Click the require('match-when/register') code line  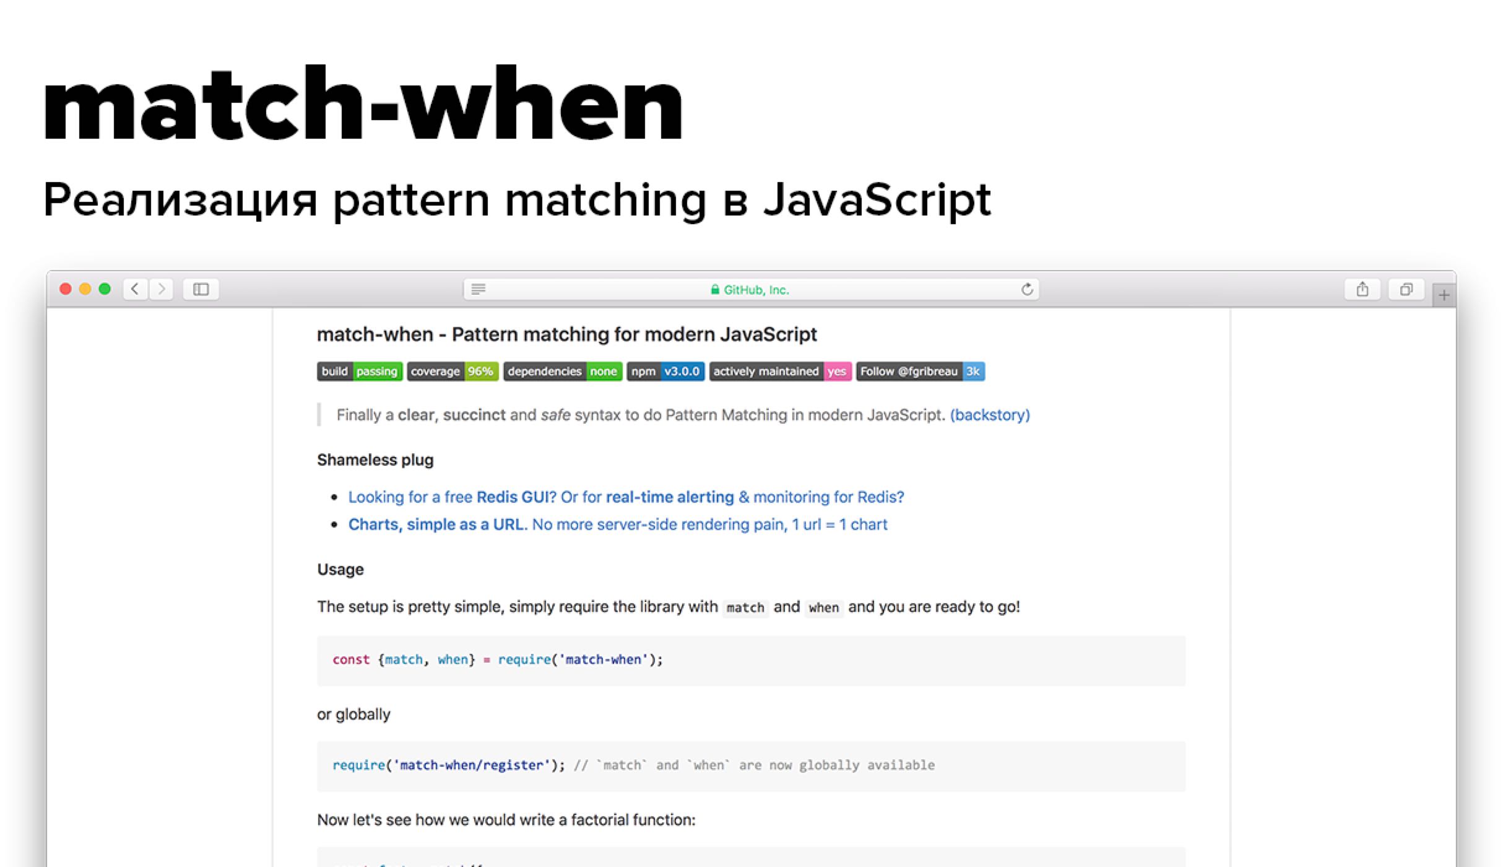click(x=634, y=765)
